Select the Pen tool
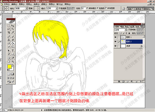This screenshot has width=155, height=112. pos(9,54)
